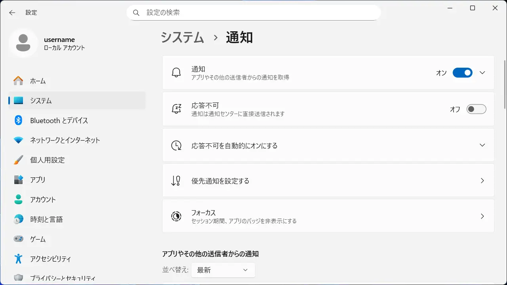
Task: Expand the 通知 section chevron
Action: [x=482, y=73]
